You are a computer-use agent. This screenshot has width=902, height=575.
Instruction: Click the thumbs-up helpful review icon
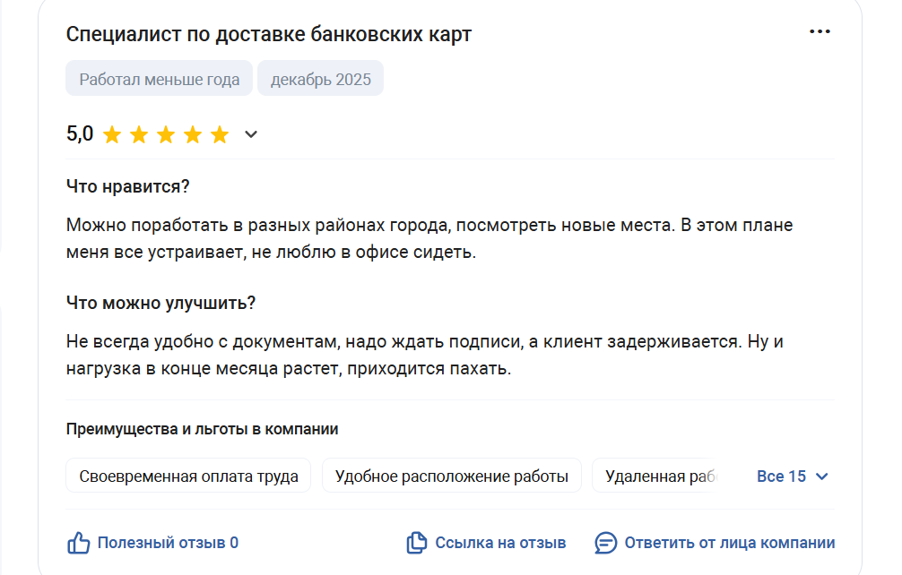pyautogui.click(x=79, y=543)
